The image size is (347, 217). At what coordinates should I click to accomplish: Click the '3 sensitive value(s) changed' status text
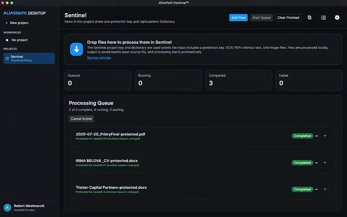click(x=121, y=192)
